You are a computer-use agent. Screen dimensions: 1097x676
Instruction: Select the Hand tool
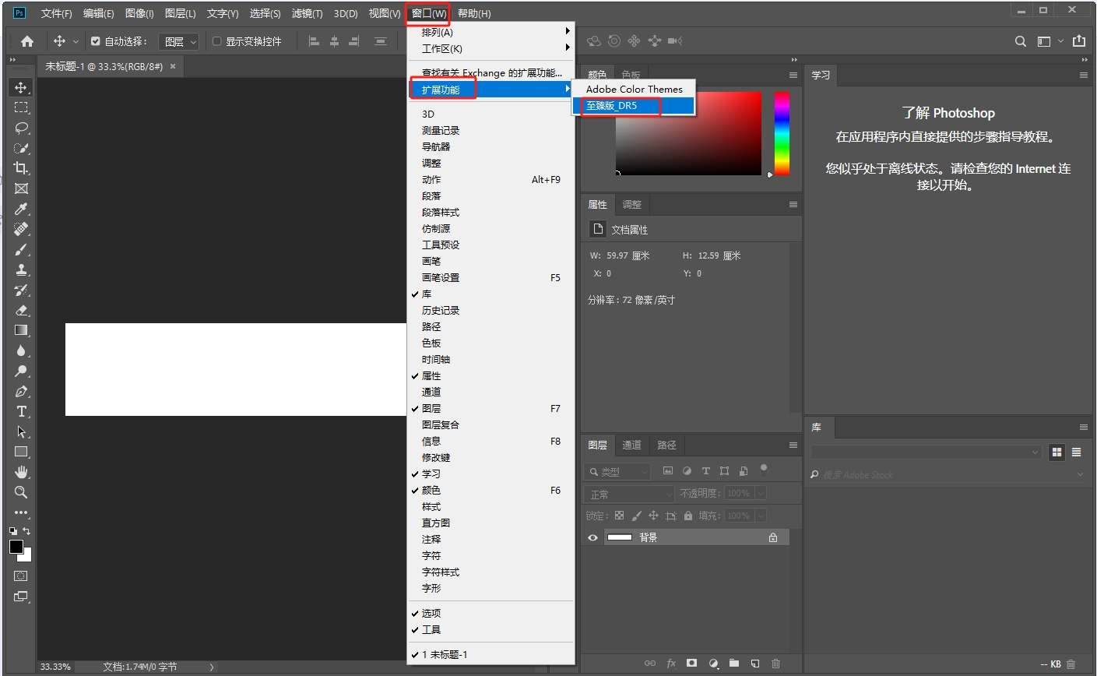[x=21, y=472]
